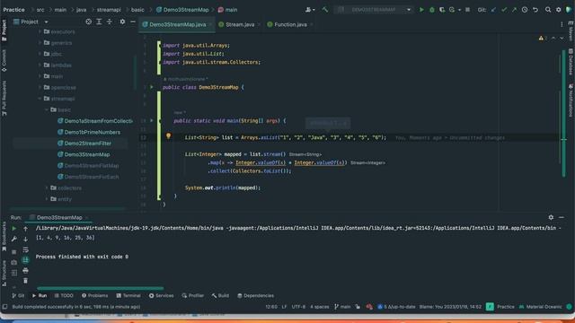Click the editor warnings indicator
This screenshot has width=575, height=323.
pyautogui.click(x=543, y=38)
